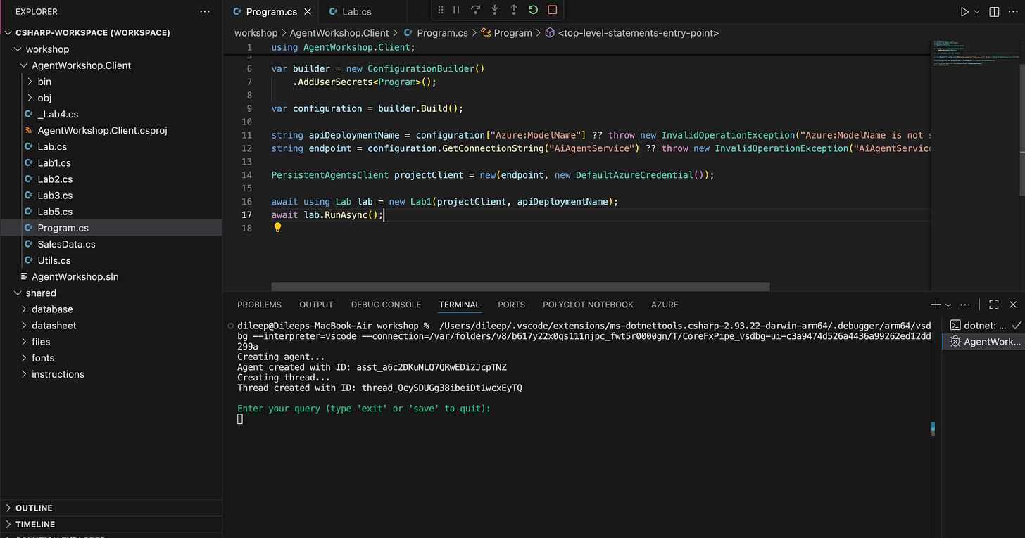Maximize the terminal panel size
Screen dimensions: 1025x538
pos(993,305)
